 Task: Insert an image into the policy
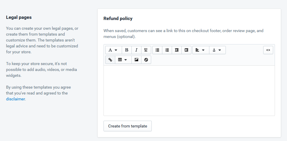click(136, 60)
